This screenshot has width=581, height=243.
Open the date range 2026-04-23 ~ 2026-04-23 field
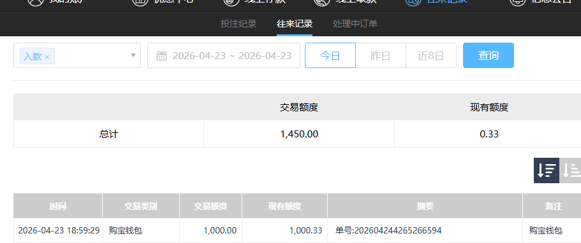point(224,55)
